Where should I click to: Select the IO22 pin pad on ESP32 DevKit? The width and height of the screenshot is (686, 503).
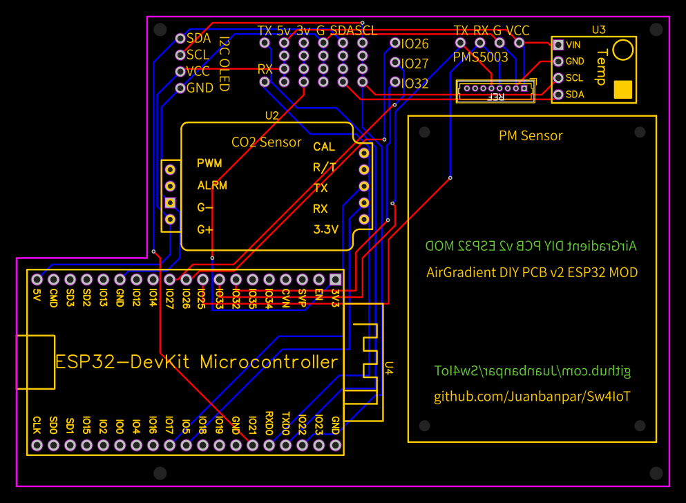tap(303, 445)
